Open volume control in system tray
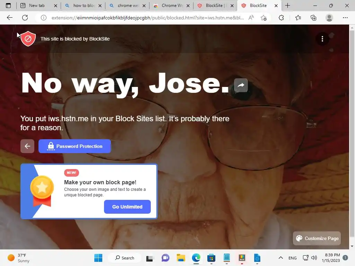 [314, 258]
